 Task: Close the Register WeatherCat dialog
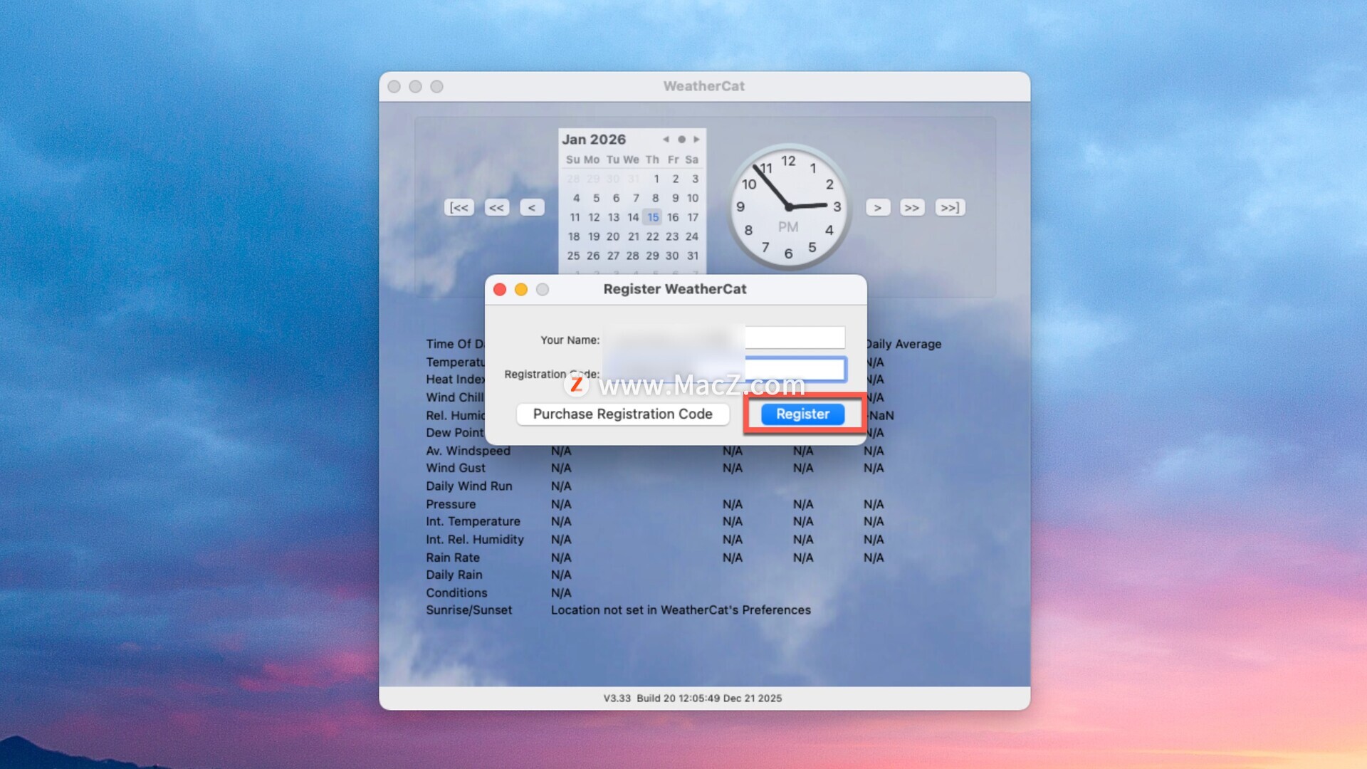[x=500, y=290]
